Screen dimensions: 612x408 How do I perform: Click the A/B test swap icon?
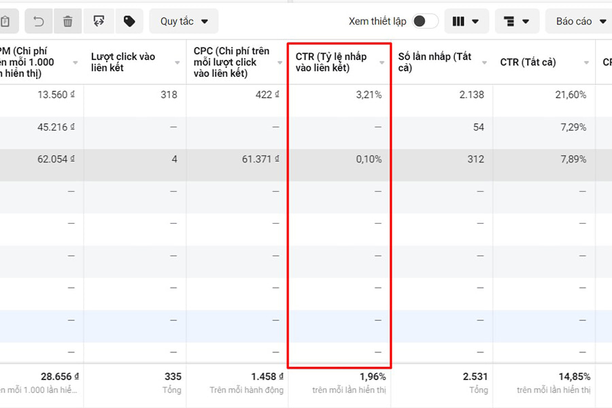99,21
